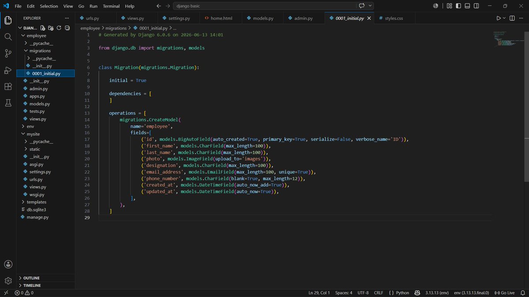
Task: Open the Explorer view in activity bar
Action: (x=8, y=20)
